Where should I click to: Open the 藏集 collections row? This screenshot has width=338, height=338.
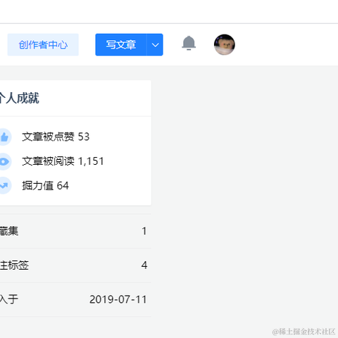pyautogui.click(x=75, y=231)
